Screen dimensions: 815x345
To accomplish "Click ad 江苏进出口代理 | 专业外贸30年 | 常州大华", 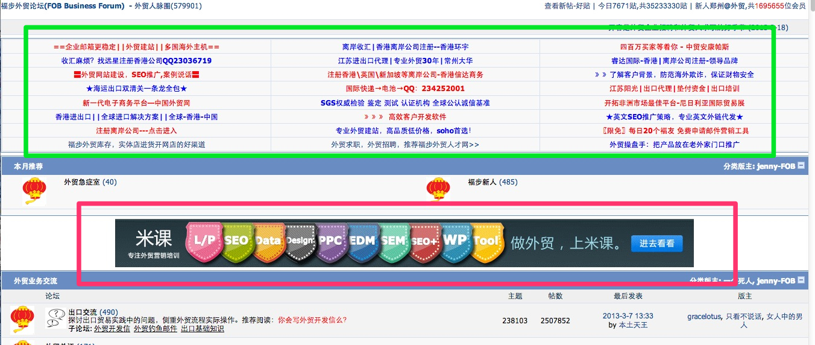I will [405, 61].
